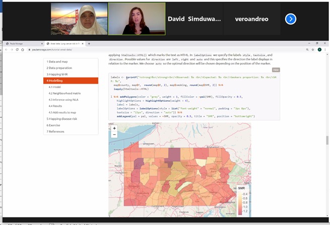Hide the code block

click(276, 70)
